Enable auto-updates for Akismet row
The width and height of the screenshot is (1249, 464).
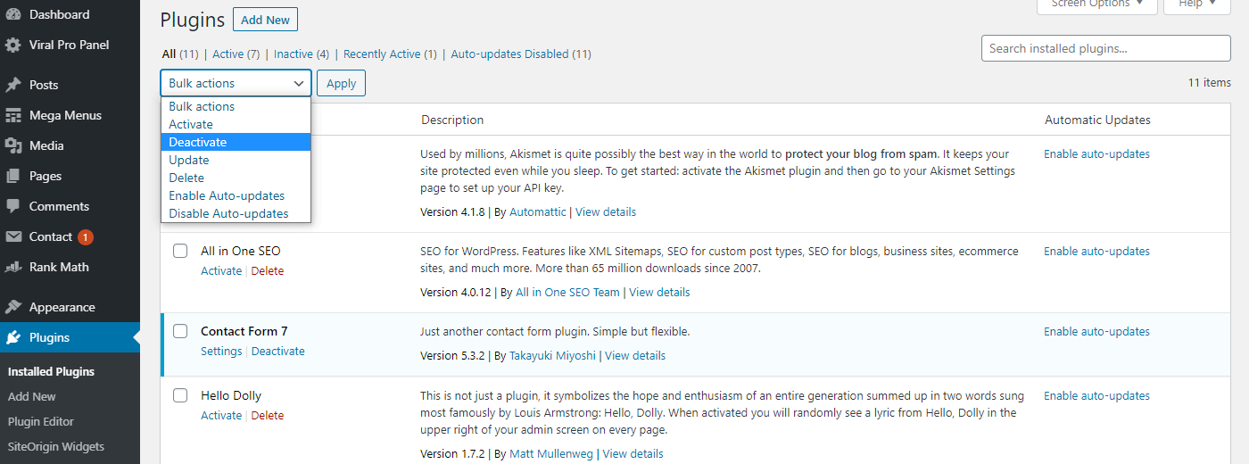[1096, 153]
